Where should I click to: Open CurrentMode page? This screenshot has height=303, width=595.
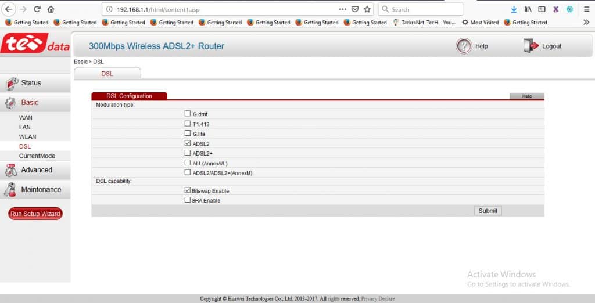click(37, 156)
